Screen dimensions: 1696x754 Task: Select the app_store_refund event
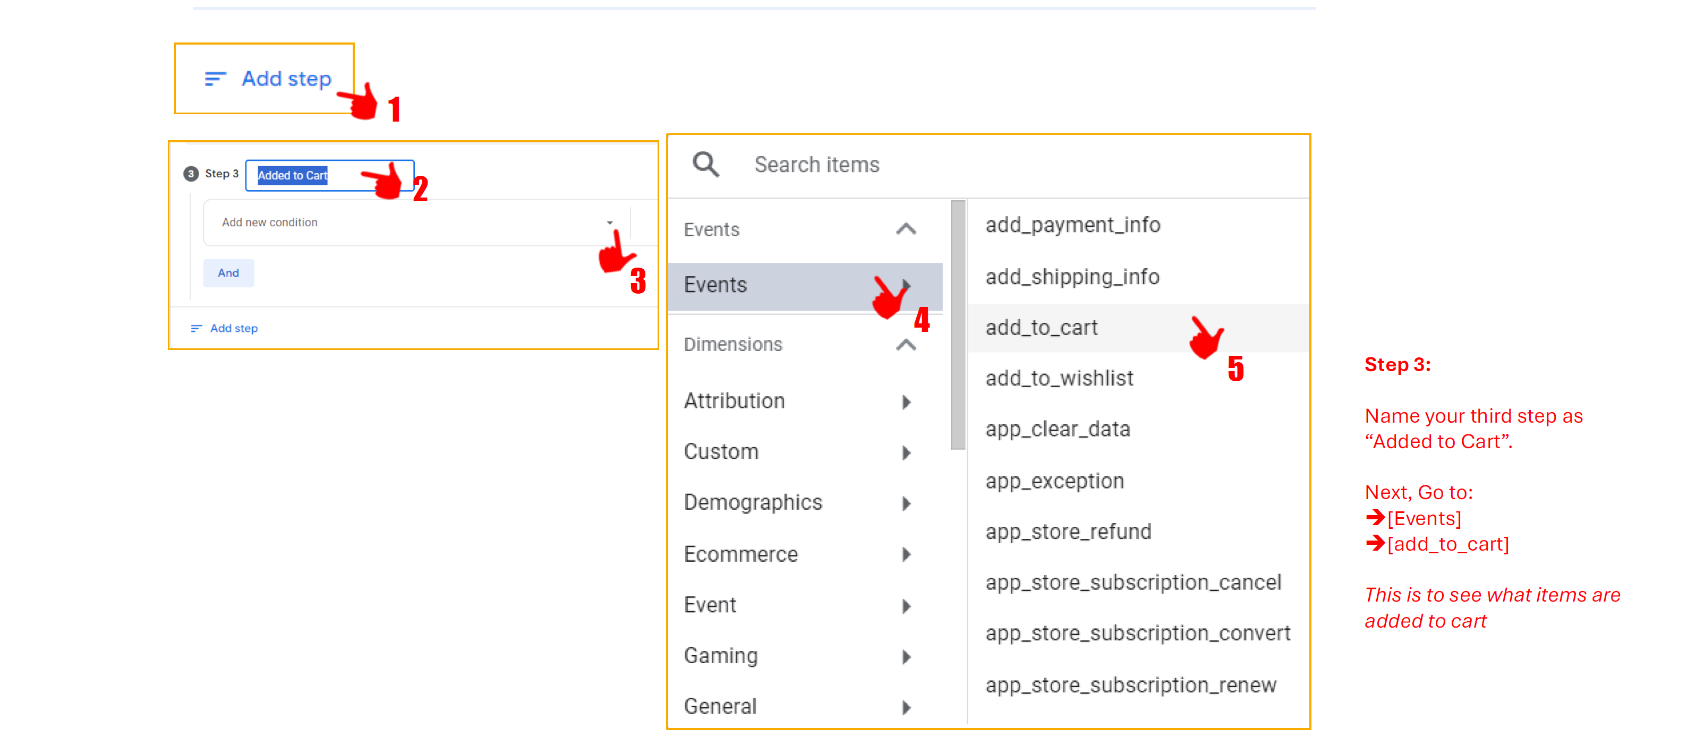point(1068,532)
